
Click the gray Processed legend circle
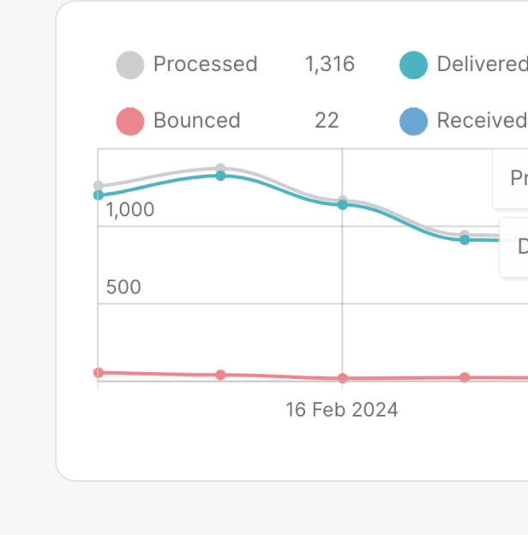[130, 65]
